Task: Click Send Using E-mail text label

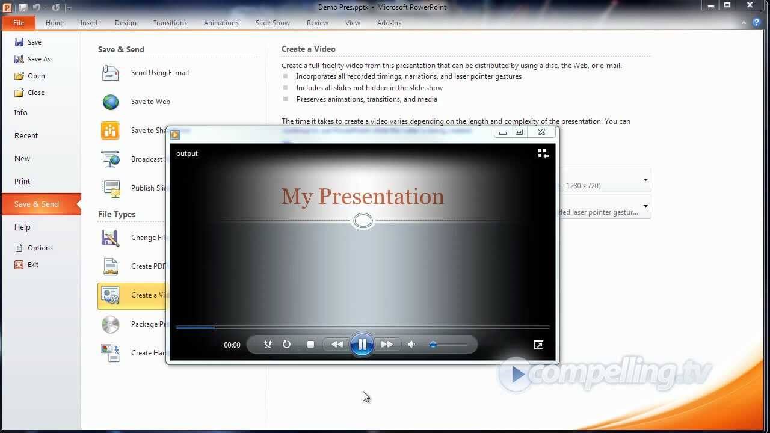Action: pyautogui.click(x=160, y=73)
